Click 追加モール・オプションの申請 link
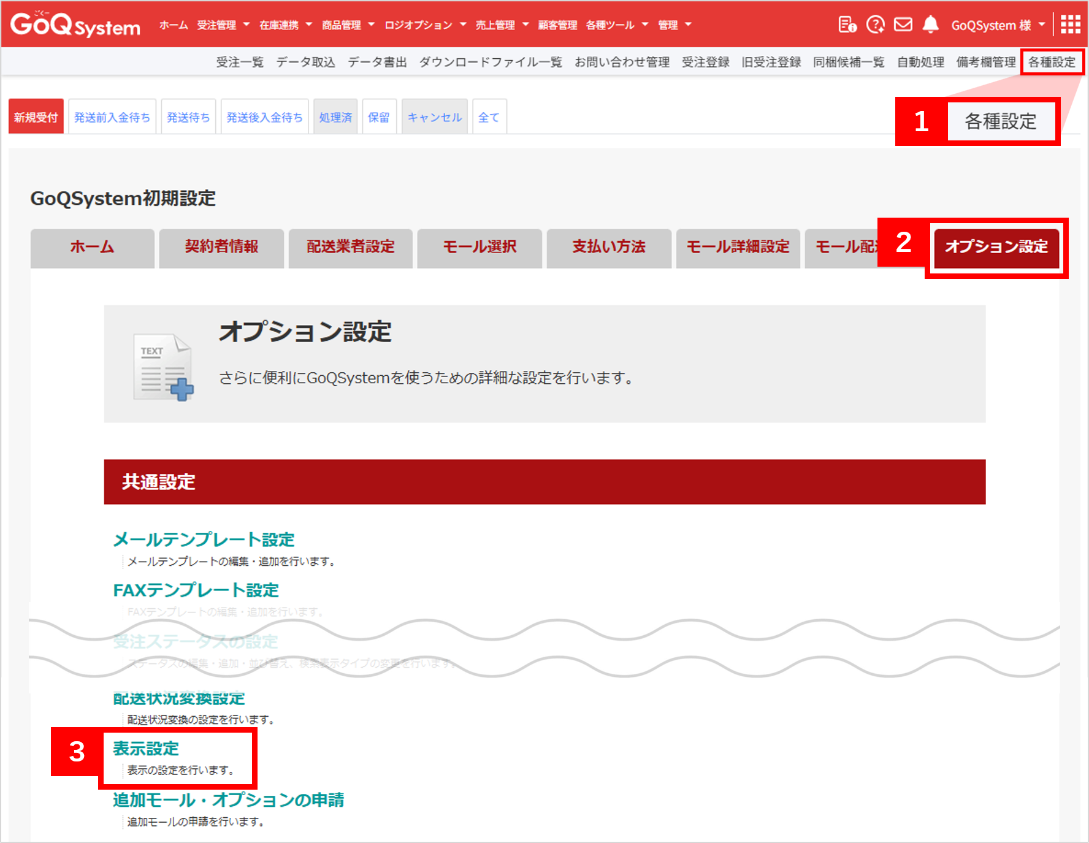The image size is (1089, 843). (x=228, y=800)
